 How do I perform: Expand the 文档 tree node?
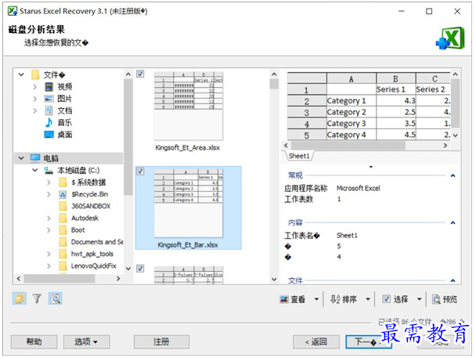point(35,110)
